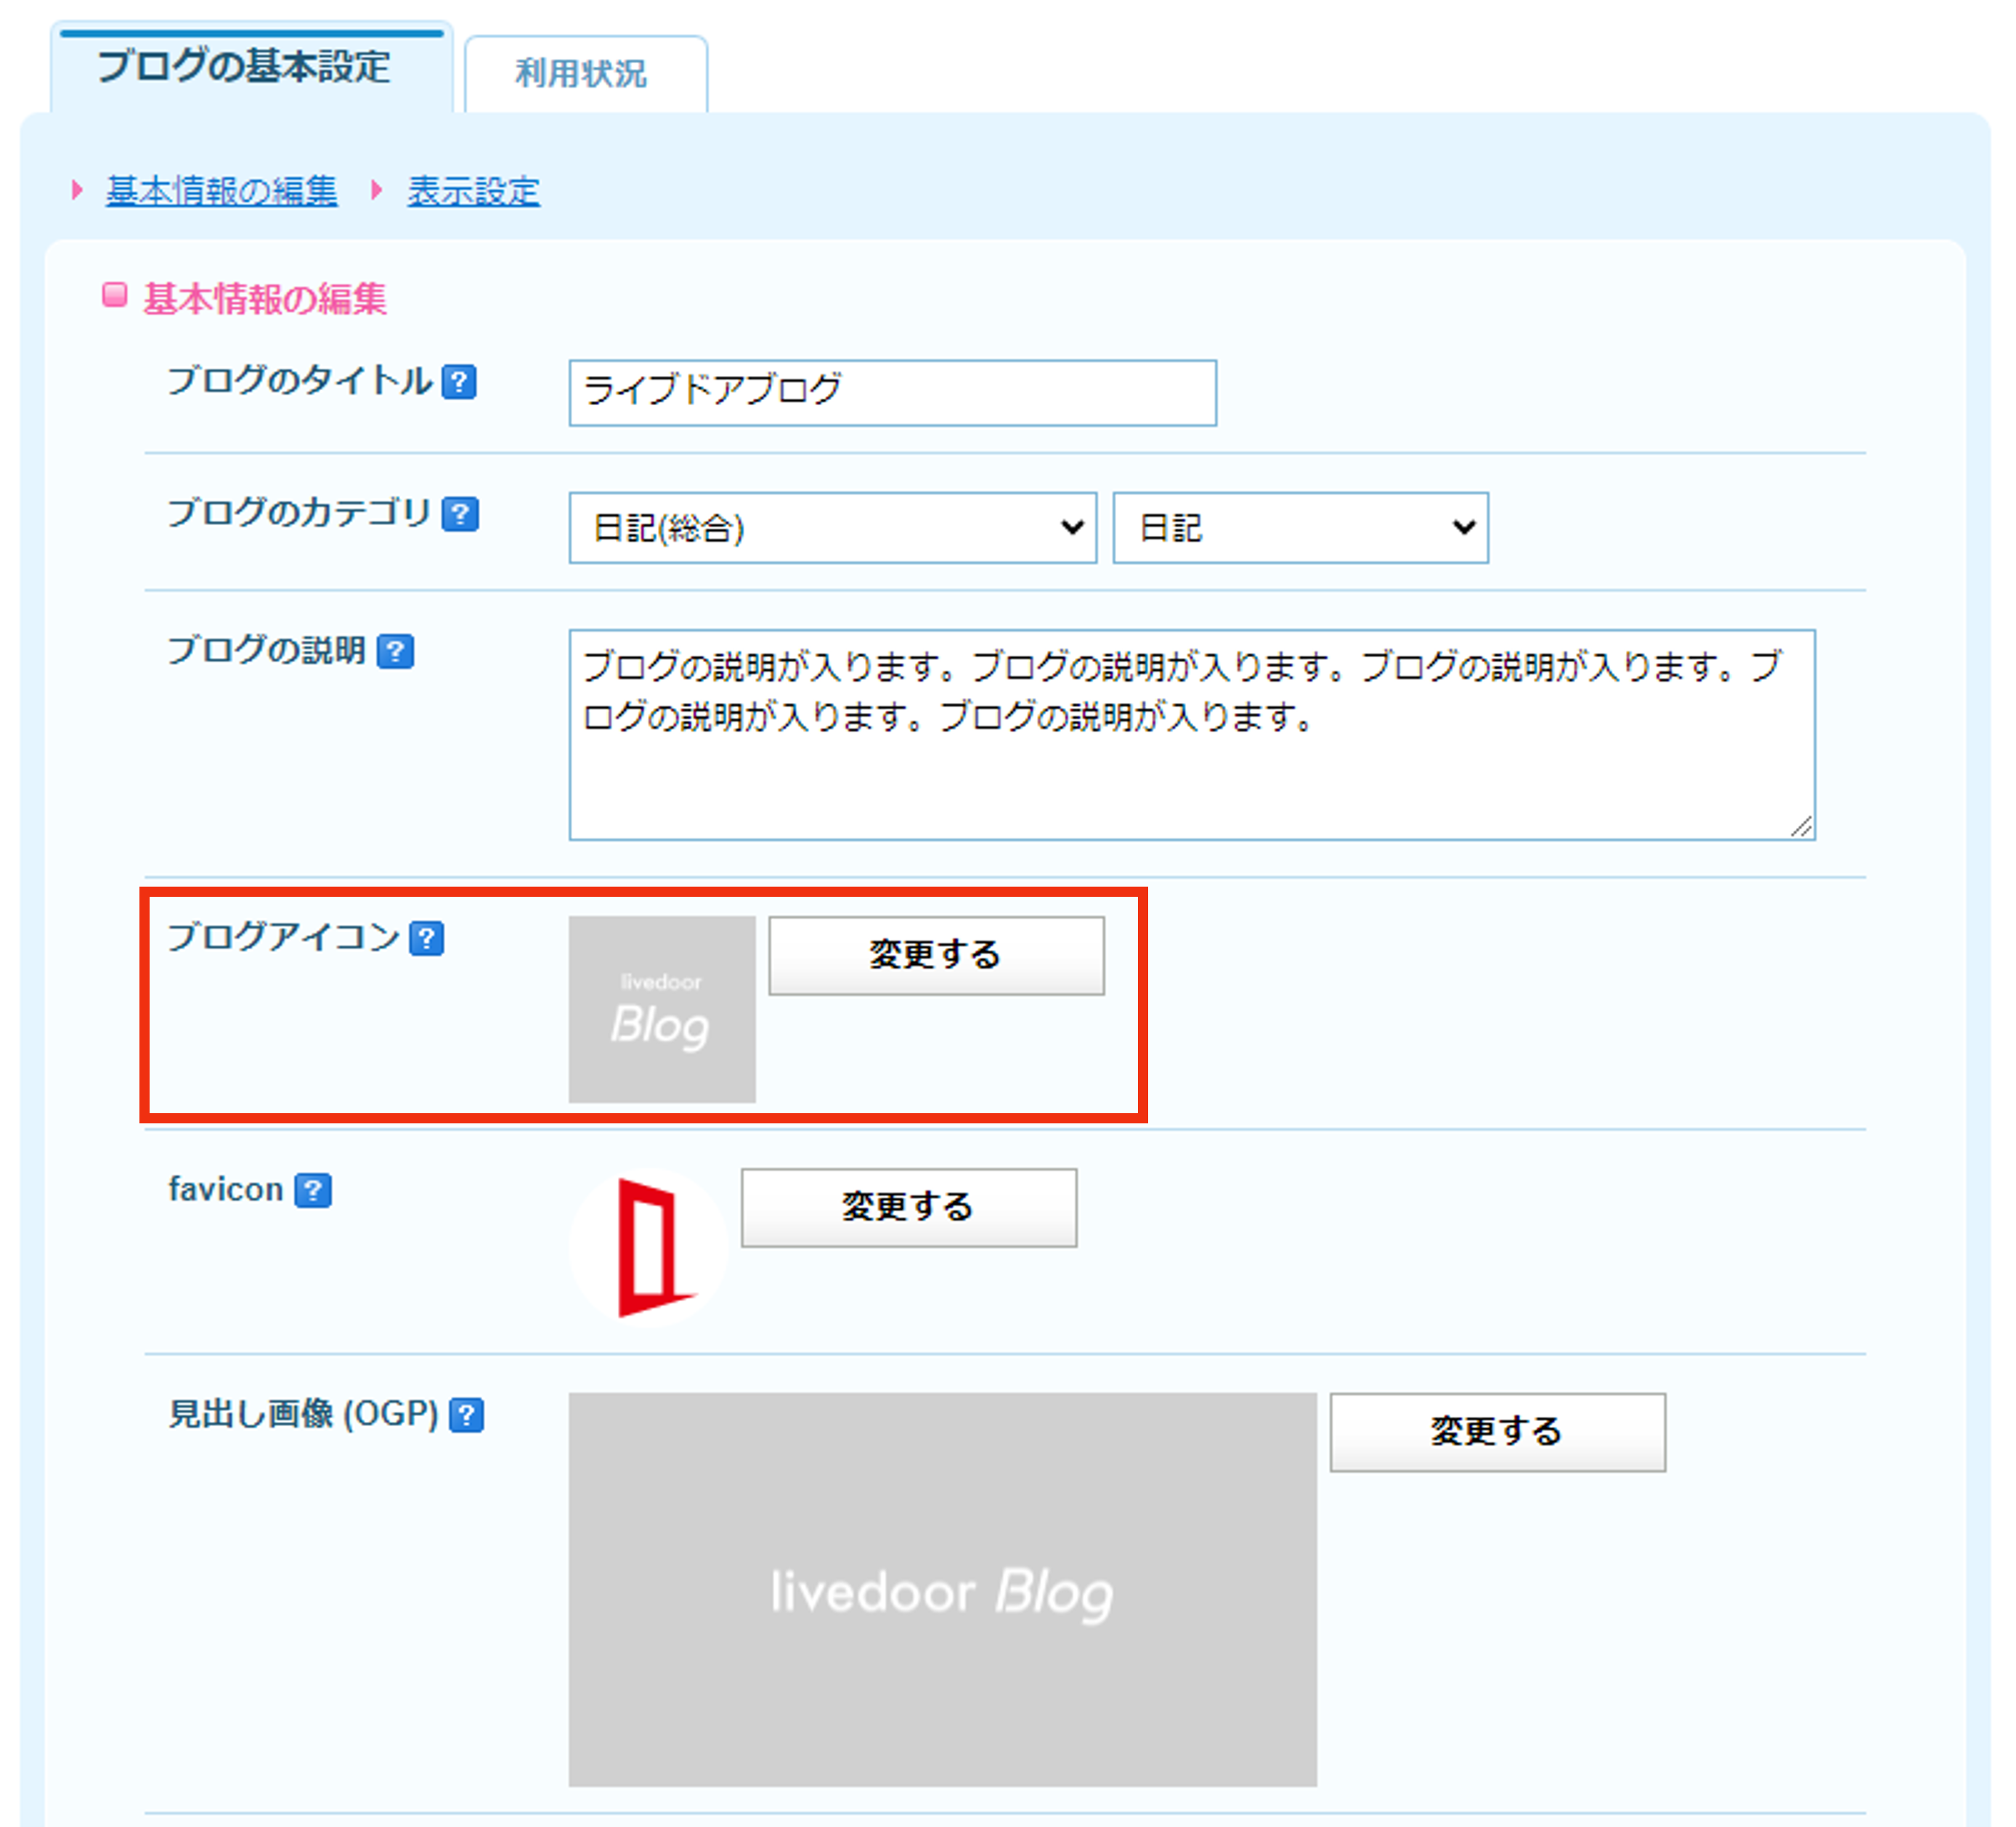Show help for ブログアイコン

tap(427, 938)
